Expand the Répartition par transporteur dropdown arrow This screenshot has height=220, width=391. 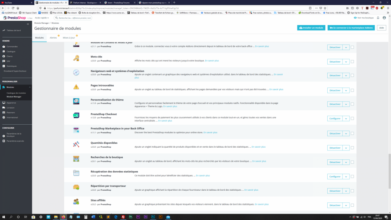[x=346, y=191]
